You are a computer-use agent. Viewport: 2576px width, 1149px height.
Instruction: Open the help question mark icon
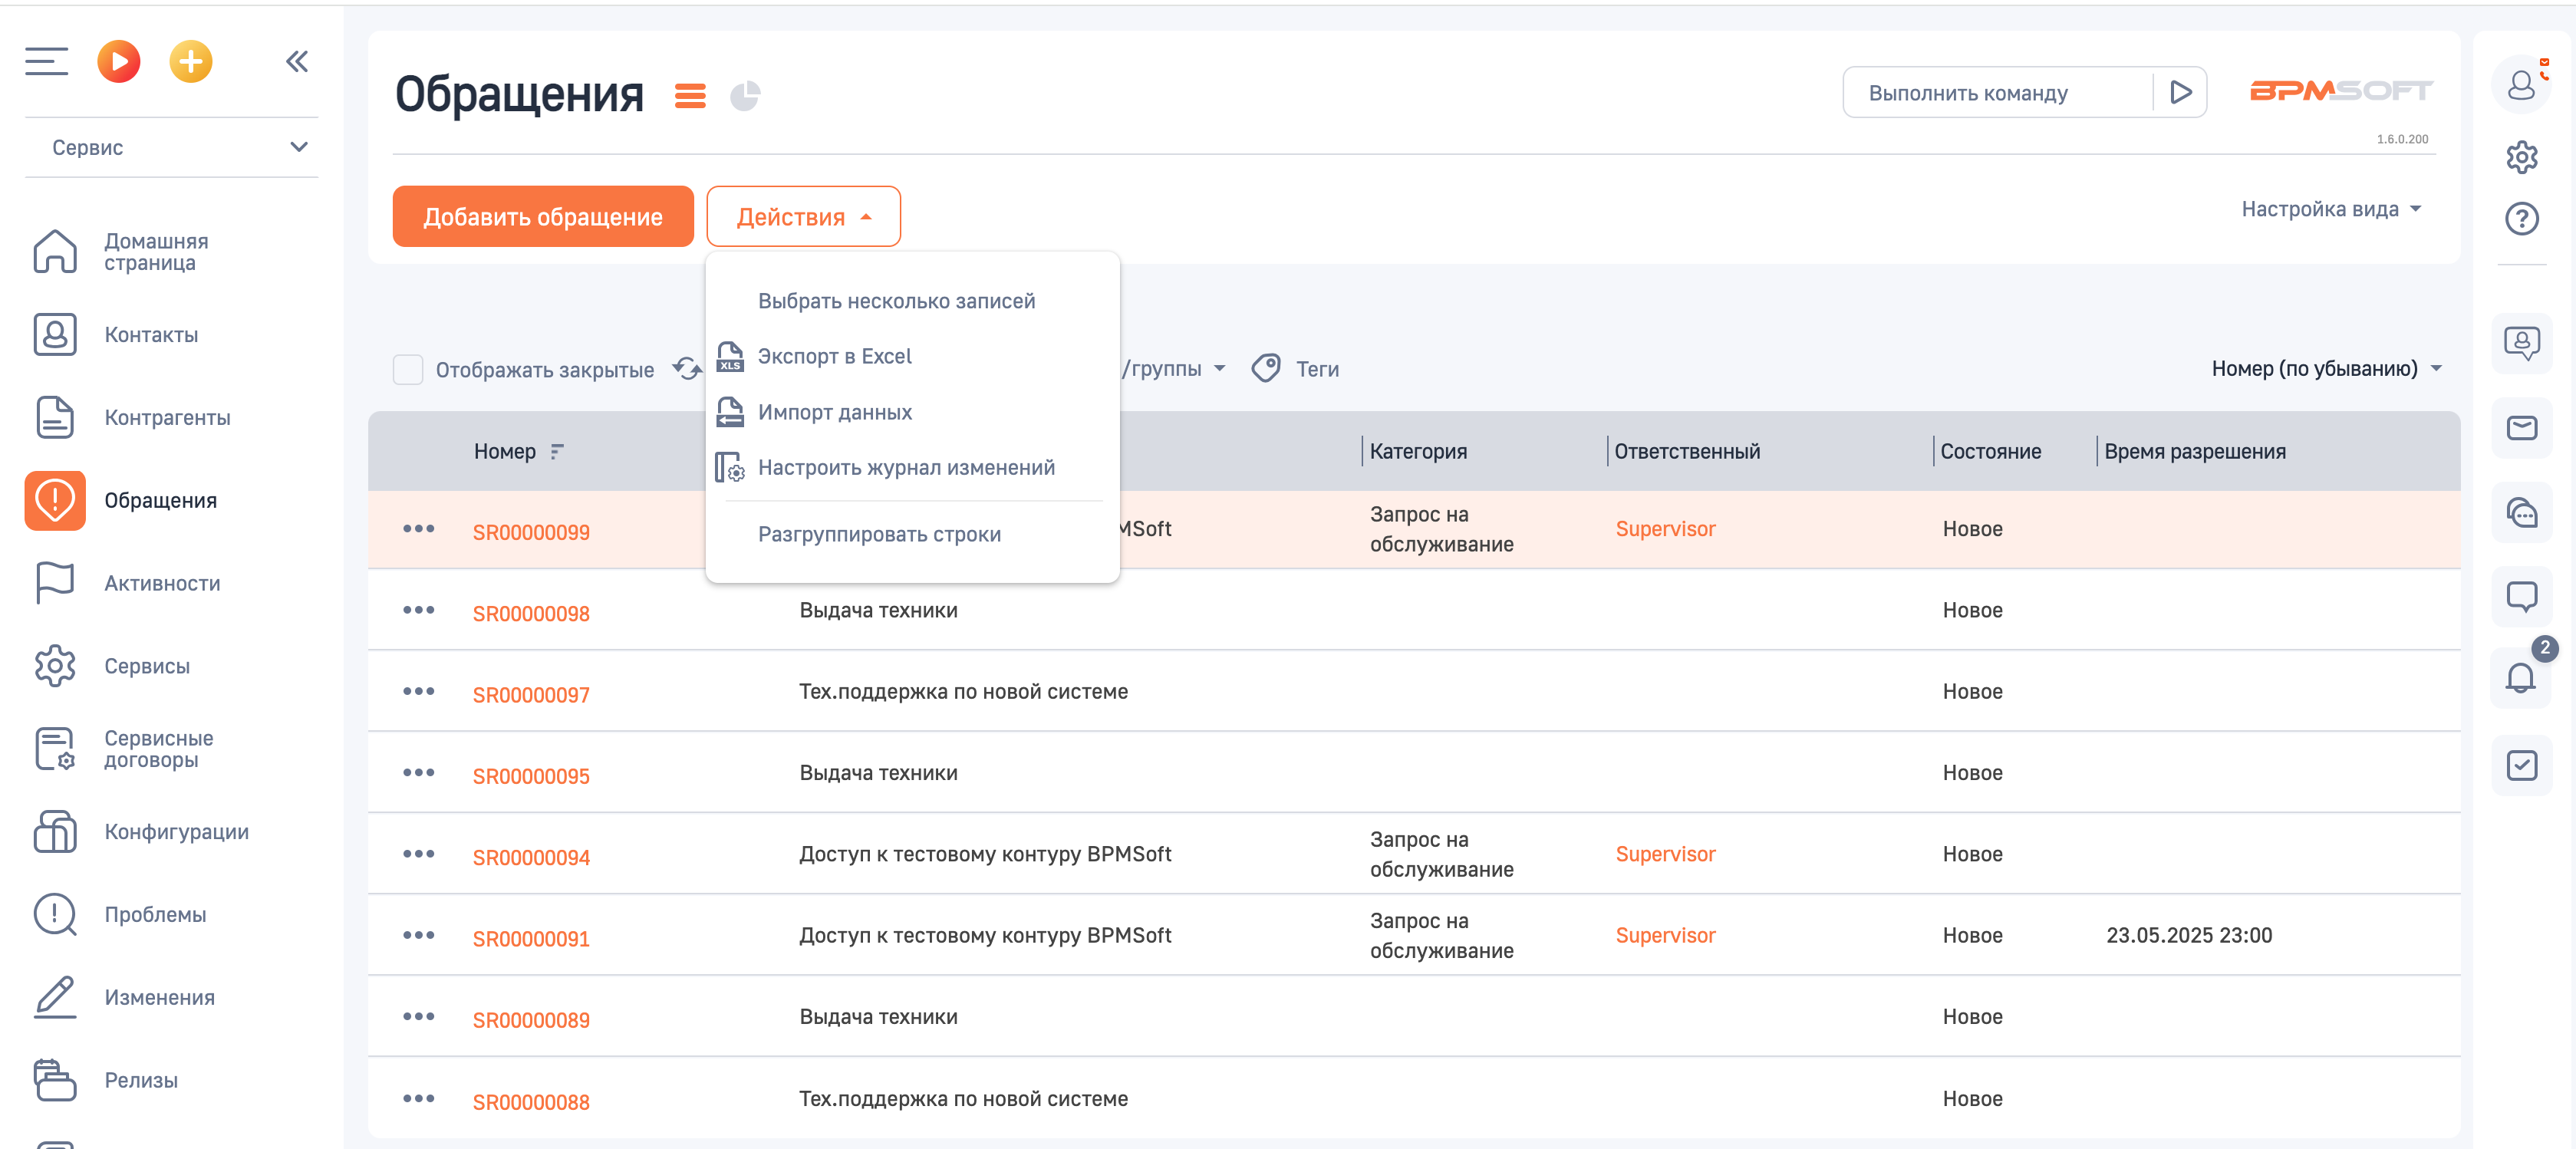point(2521,218)
